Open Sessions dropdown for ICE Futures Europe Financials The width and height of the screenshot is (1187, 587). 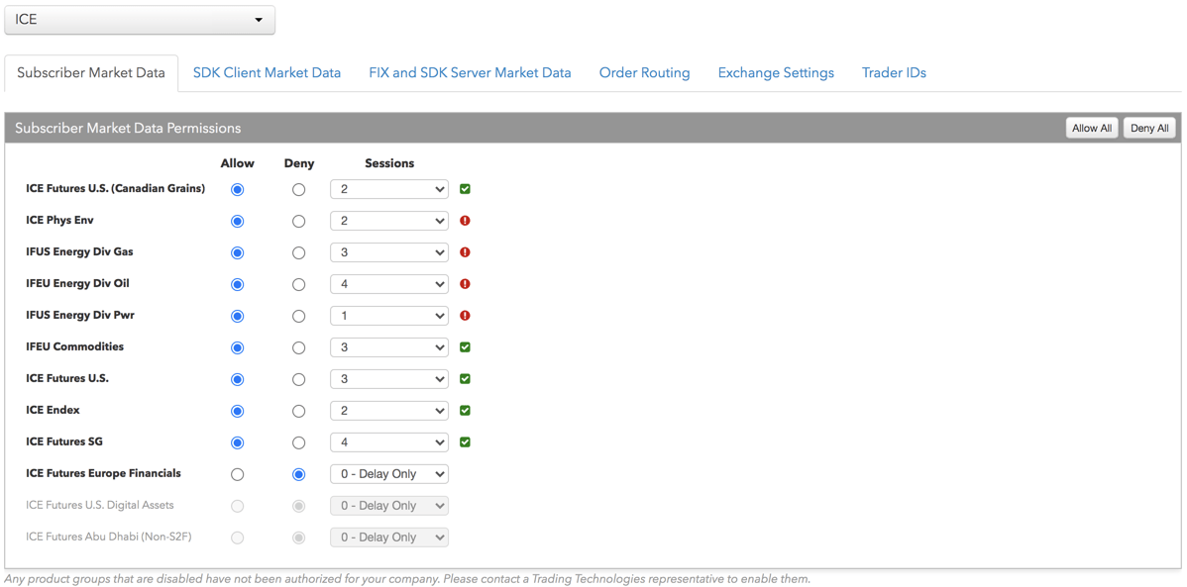click(389, 473)
